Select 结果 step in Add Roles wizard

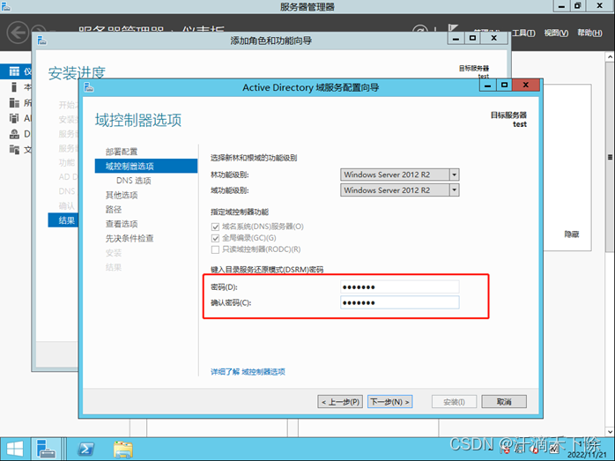tap(63, 220)
